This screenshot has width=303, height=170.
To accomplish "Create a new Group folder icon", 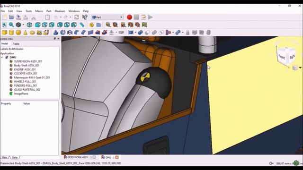I will pos(98,25).
